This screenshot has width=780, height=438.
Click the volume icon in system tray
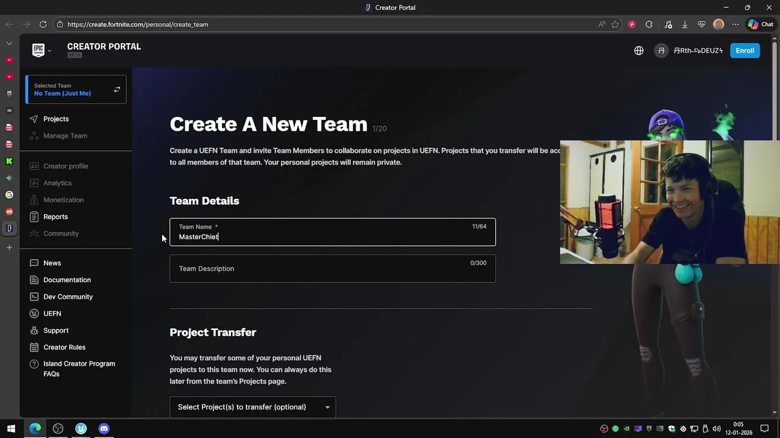[x=717, y=429]
